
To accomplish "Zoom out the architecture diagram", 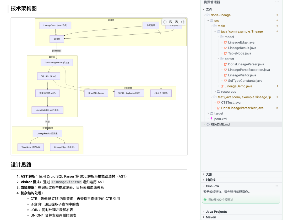I will pyautogui.click(x=171, y=22).
